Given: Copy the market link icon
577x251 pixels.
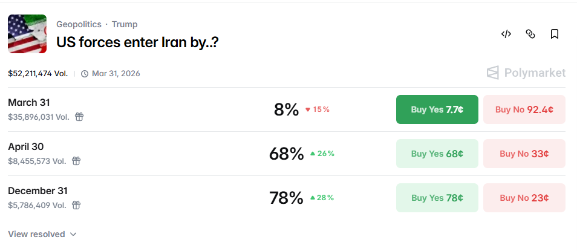Looking at the screenshot, I should (530, 34).
